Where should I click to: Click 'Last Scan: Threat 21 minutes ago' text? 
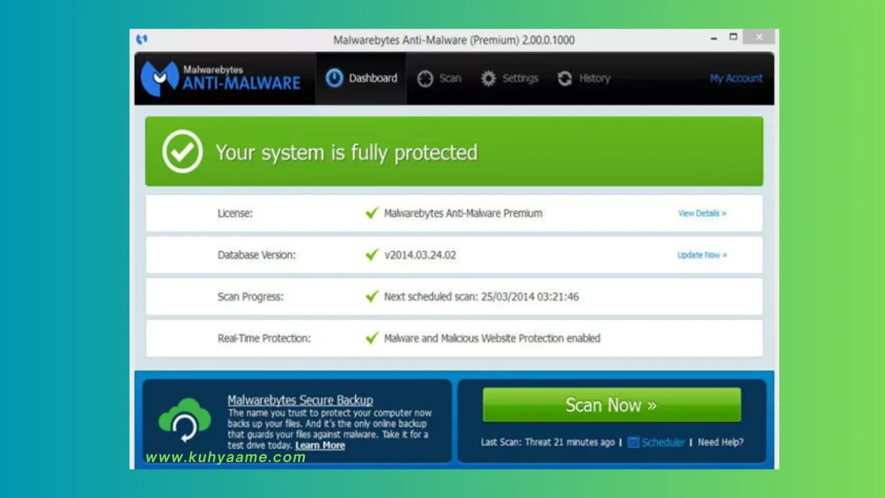pyautogui.click(x=548, y=442)
